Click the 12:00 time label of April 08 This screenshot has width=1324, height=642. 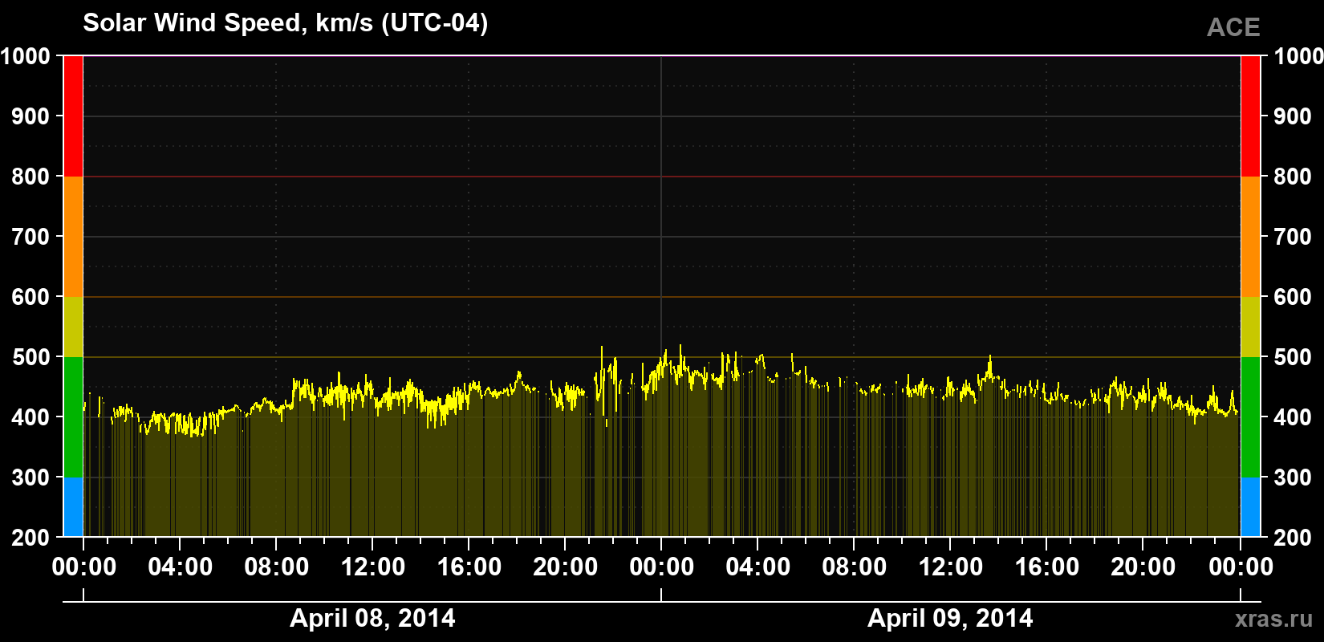pyautogui.click(x=372, y=567)
